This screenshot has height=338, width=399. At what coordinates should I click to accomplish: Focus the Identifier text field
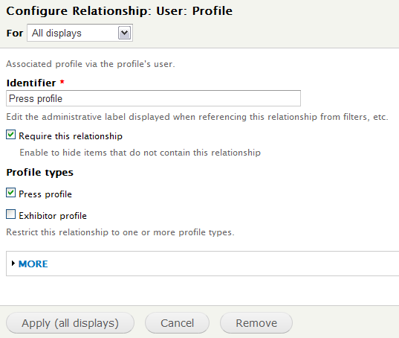(153, 98)
